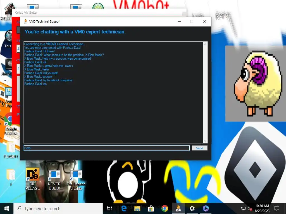Click 'What seems to be the problem' line
286x214 pixels.
64,55
